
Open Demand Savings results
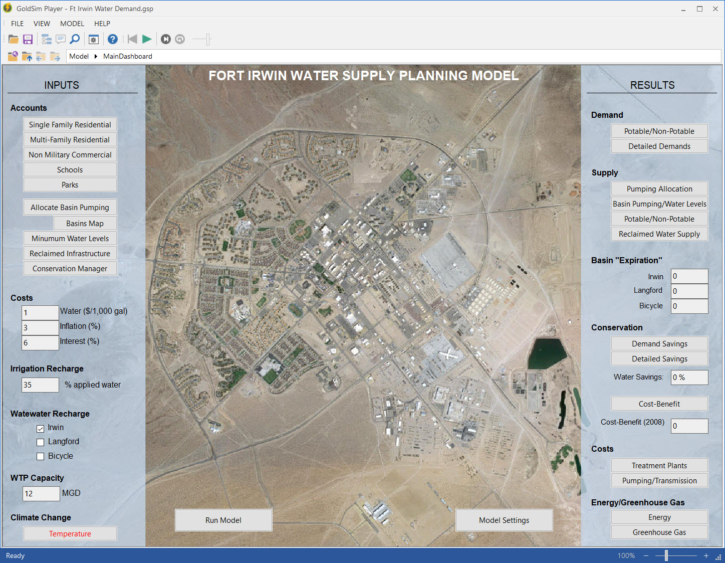click(659, 343)
